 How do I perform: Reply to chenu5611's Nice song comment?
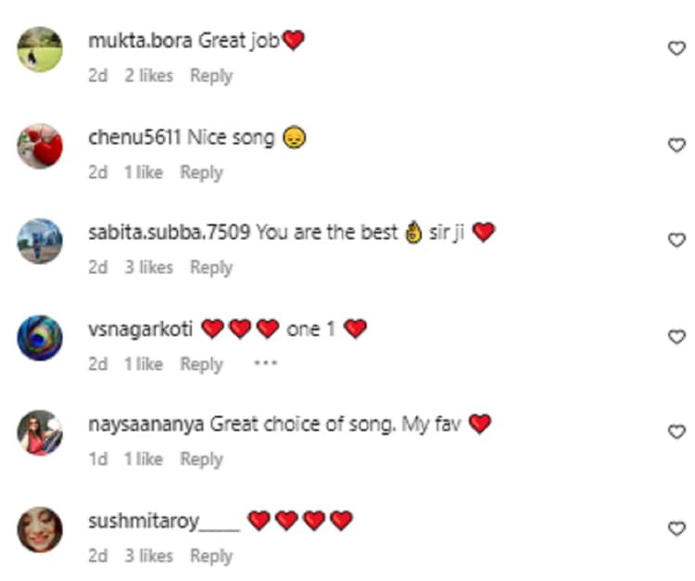pyautogui.click(x=201, y=172)
